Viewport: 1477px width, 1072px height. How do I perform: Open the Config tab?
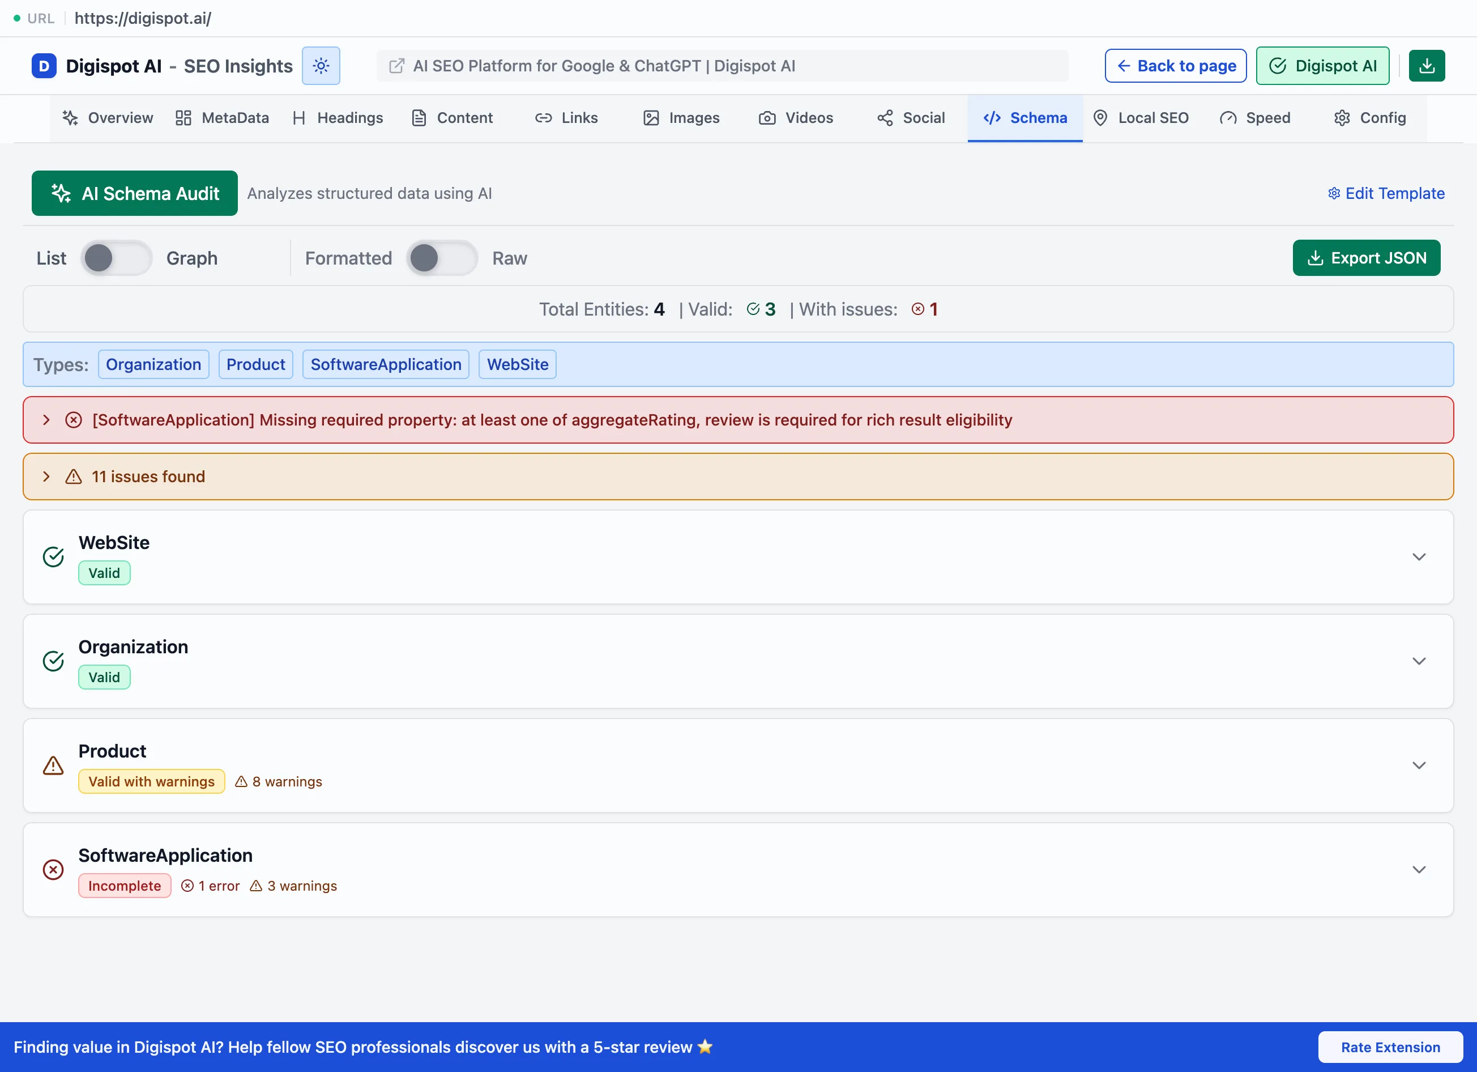click(x=1369, y=118)
